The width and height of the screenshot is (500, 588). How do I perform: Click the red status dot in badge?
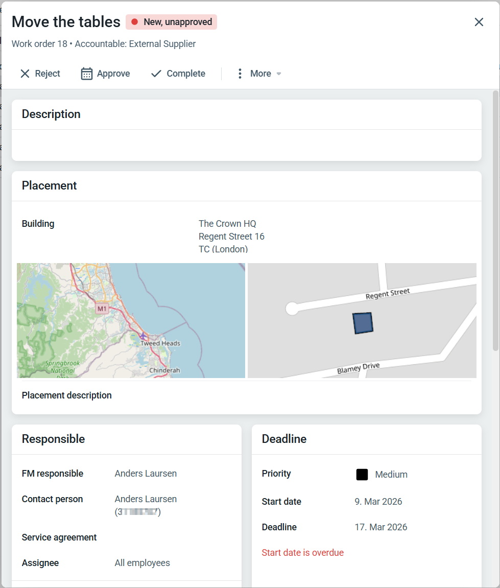(x=135, y=22)
